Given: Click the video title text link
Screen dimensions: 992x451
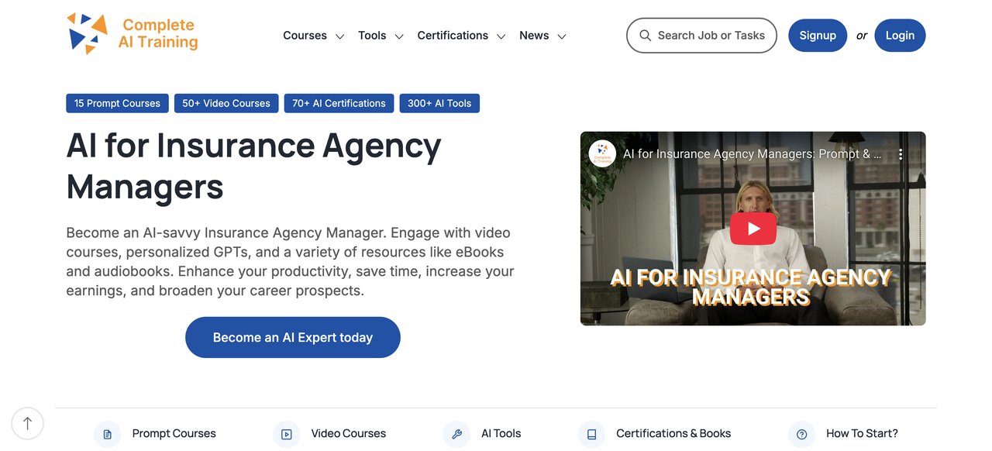Looking at the screenshot, I should pos(753,153).
